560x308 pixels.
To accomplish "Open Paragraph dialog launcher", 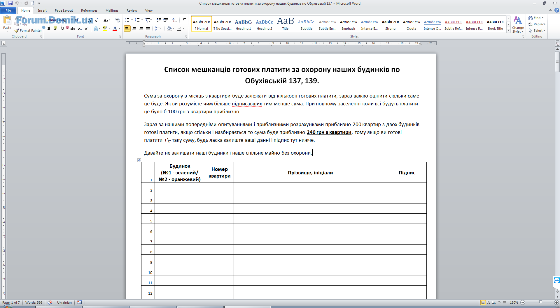I will pyautogui.click(x=186, y=37).
